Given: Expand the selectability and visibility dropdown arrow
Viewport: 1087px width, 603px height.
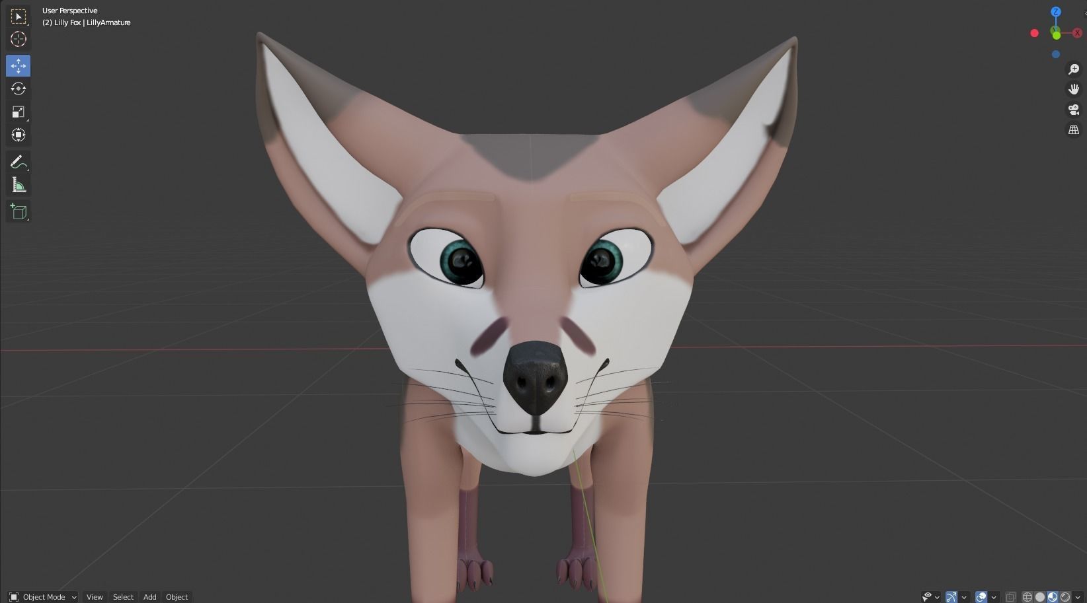Looking at the screenshot, I should 937,598.
